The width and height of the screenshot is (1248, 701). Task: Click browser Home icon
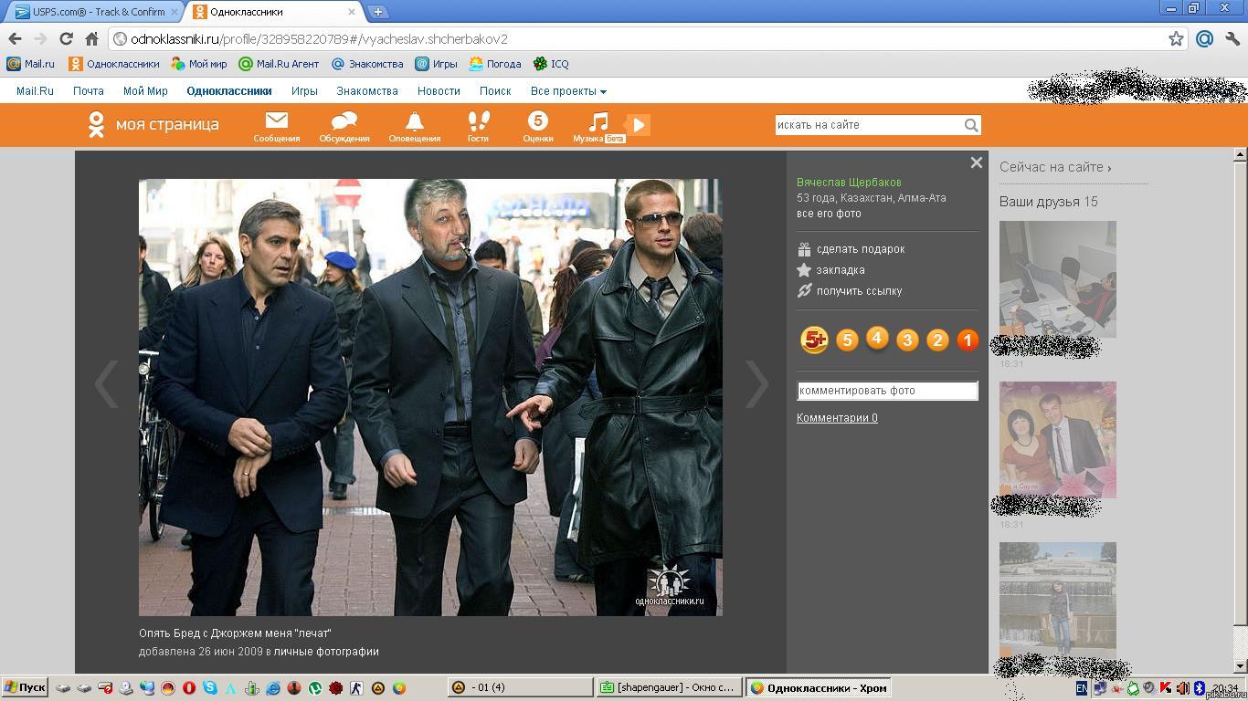click(x=91, y=38)
